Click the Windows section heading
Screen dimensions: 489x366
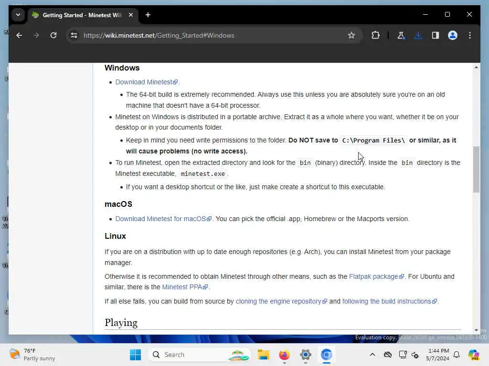[x=122, y=68]
